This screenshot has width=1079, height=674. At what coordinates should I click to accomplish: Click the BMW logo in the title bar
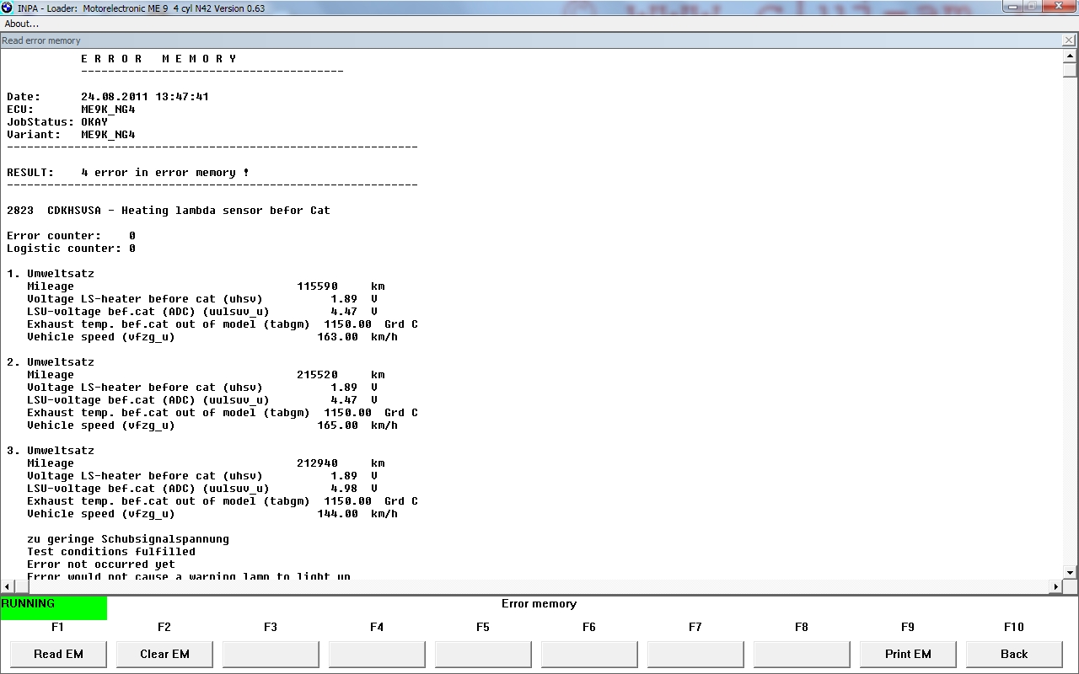point(8,8)
